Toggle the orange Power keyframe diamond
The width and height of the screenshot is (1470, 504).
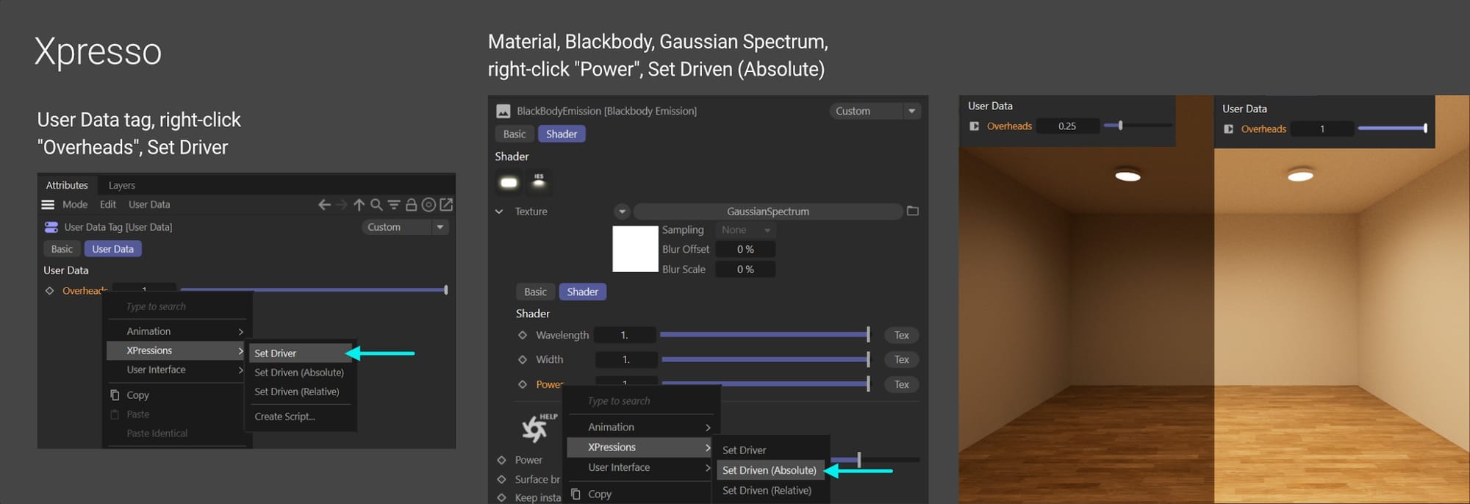pos(523,384)
